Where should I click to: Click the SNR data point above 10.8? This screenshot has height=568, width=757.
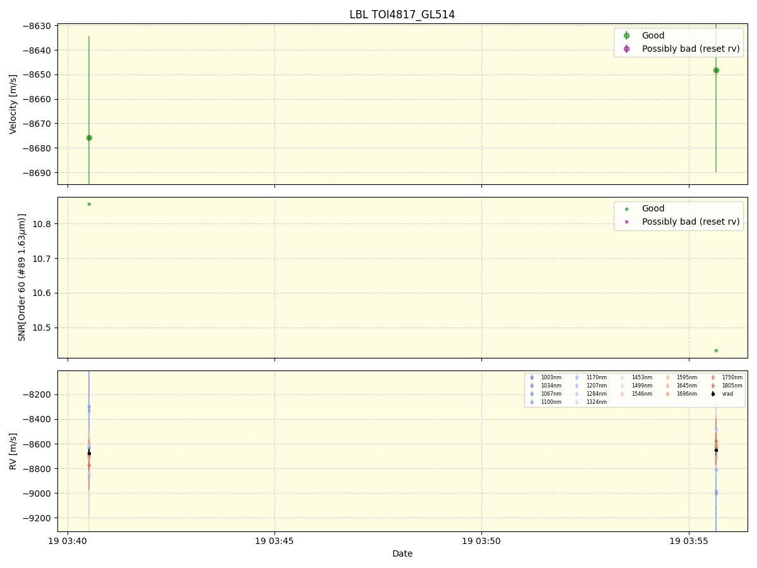click(x=89, y=204)
